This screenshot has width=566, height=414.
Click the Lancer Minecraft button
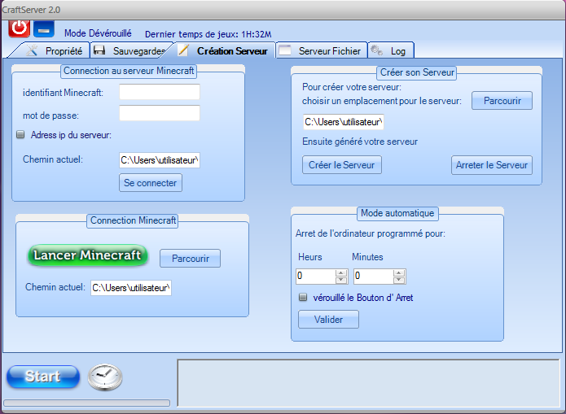[87, 255]
